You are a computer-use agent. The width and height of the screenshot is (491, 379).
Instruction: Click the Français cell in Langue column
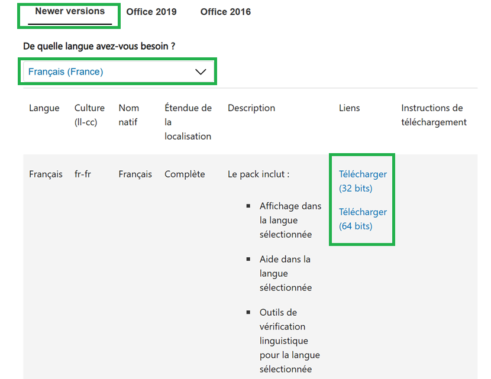pyautogui.click(x=46, y=174)
